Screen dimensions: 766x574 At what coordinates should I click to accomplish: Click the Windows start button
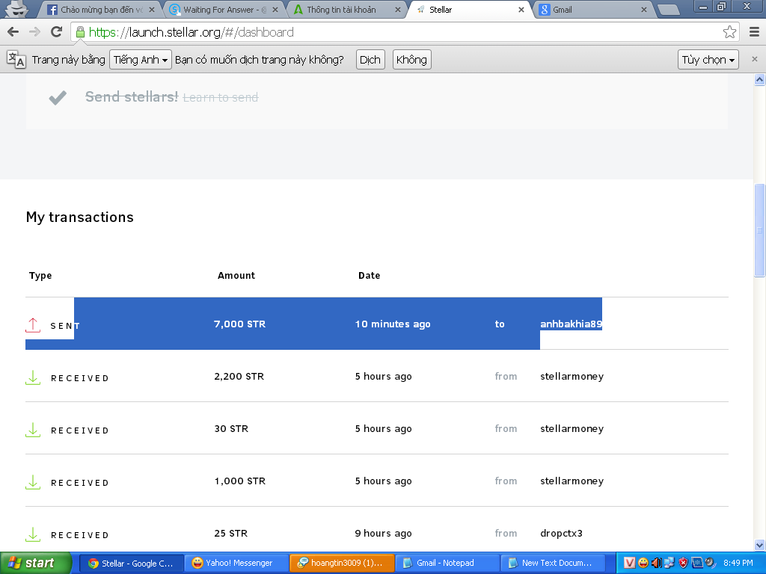point(36,564)
